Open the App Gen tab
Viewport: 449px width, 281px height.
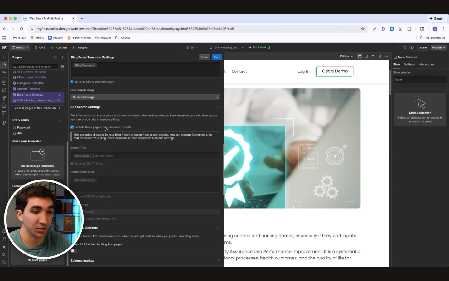point(59,47)
